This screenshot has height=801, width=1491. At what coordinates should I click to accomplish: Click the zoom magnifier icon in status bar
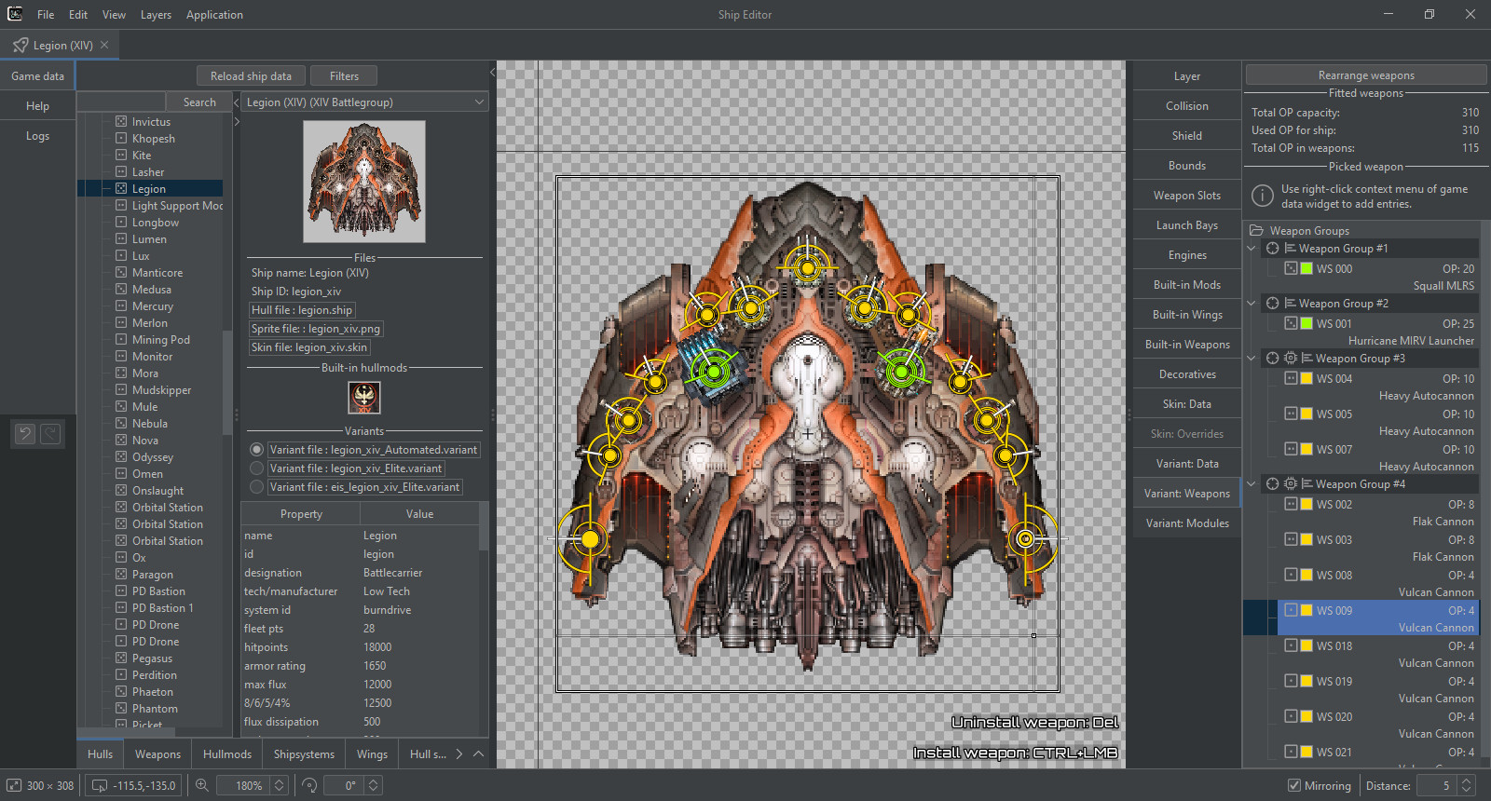201,785
